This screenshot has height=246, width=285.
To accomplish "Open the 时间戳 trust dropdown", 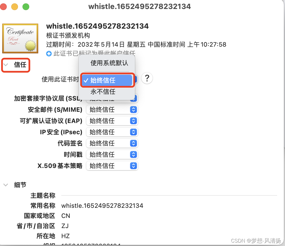I will [x=112, y=155].
